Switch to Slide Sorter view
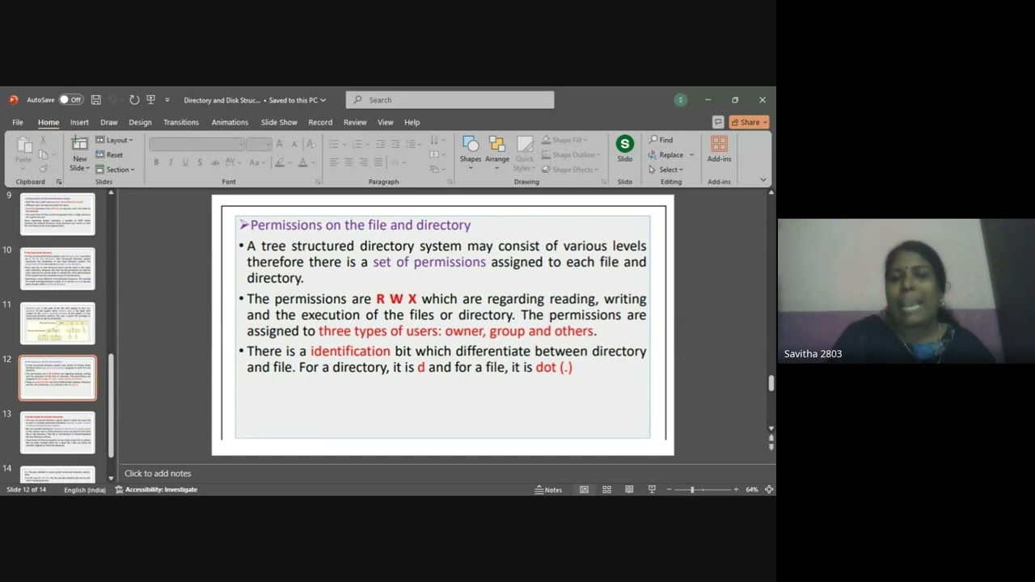 [x=606, y=489]
